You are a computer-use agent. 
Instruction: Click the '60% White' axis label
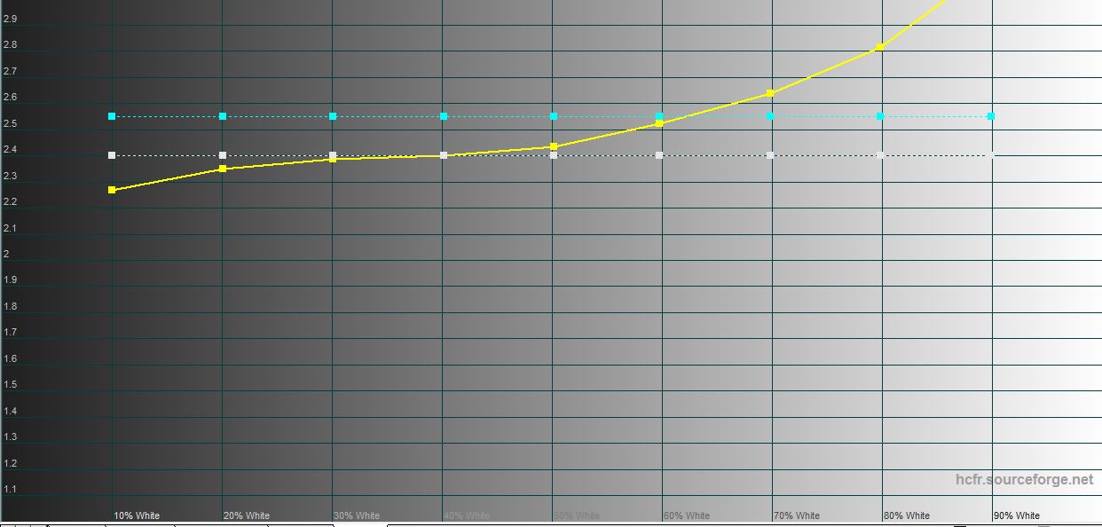click(x=687, y=515)
